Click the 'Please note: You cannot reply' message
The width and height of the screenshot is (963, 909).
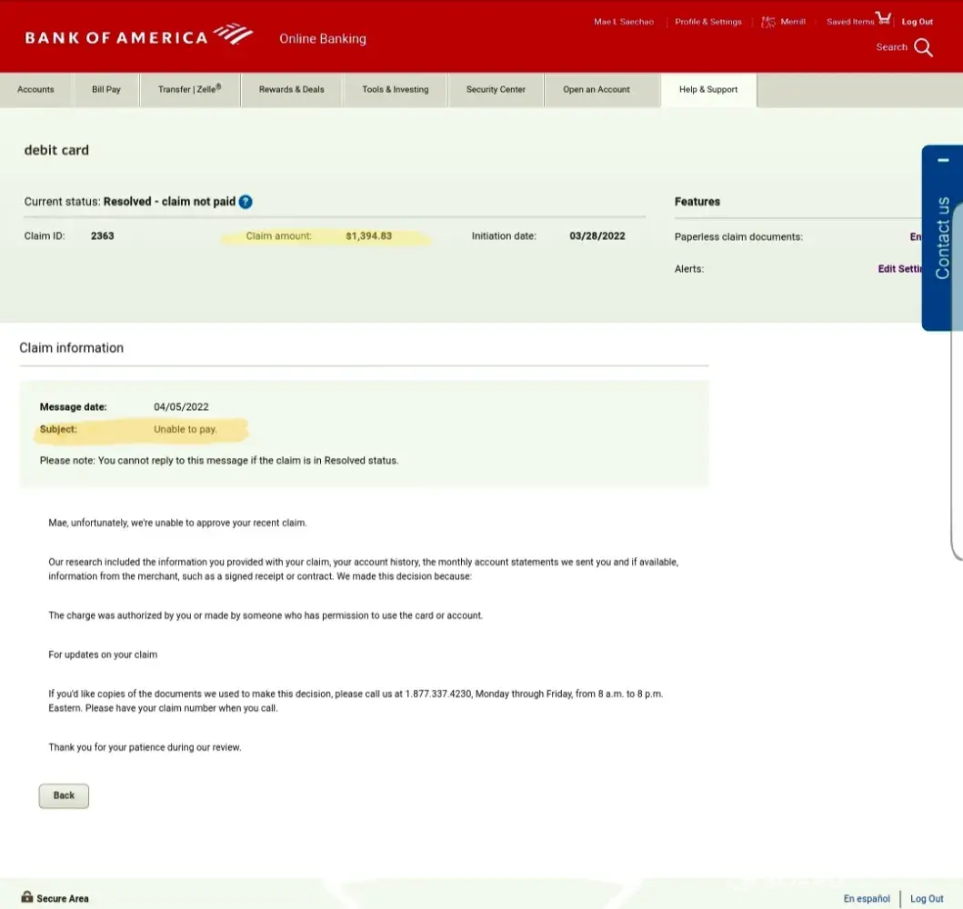click(219, 461)
